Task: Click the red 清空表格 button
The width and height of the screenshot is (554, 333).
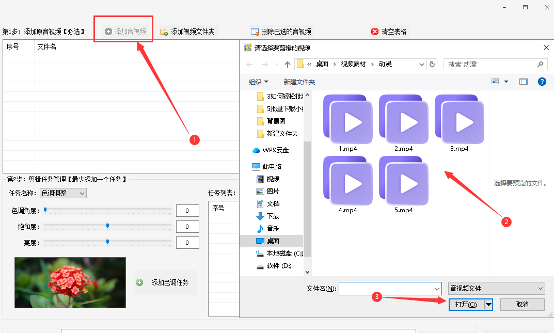Action: 389,32
